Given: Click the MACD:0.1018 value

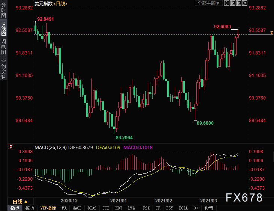Looking at the screenshot, I should point(138,148).
